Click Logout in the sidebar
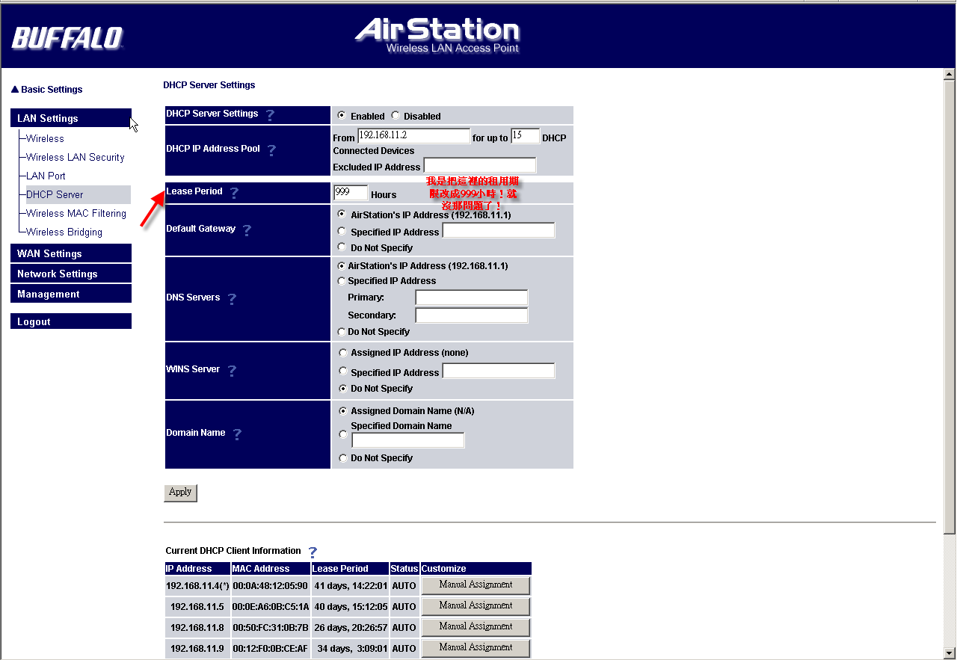The height and width of the screenshot is (660, 957). (x=71, y=321)
